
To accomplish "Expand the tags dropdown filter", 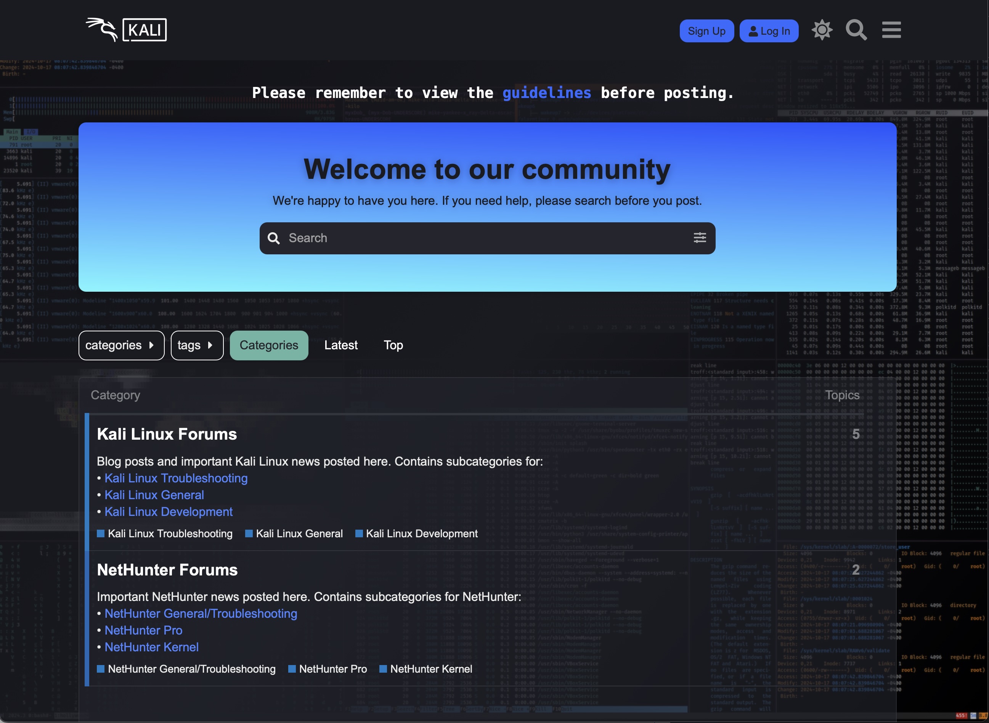I will tap(196, 345).
